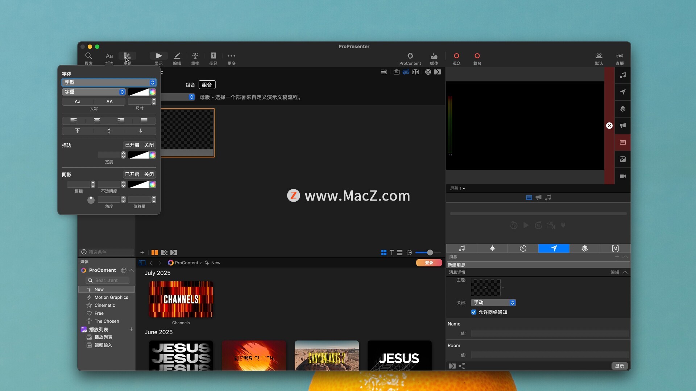Align text vertically to bottom
696x391 pixels.
141,131
